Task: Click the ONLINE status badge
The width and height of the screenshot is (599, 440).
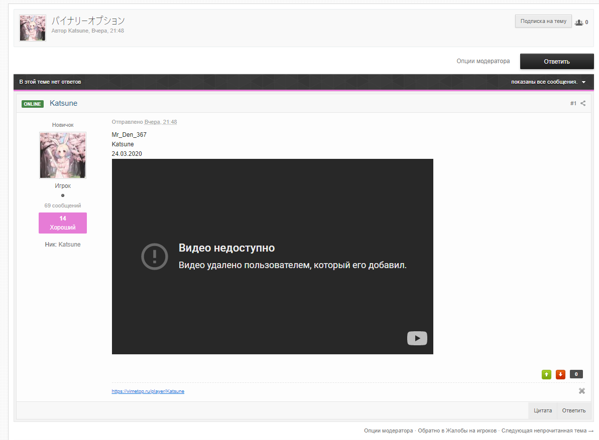Action: [33, 104]
